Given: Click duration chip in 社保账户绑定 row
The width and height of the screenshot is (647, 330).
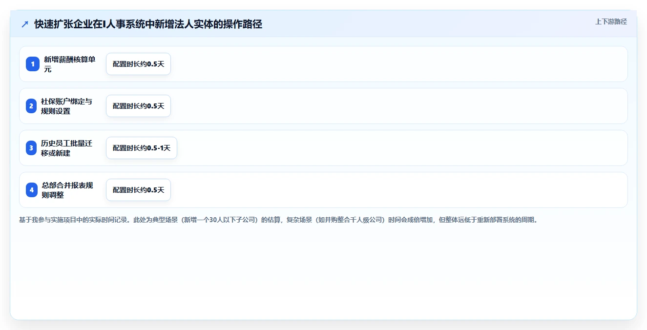Looking at the screenshot, I should point(138,106).
